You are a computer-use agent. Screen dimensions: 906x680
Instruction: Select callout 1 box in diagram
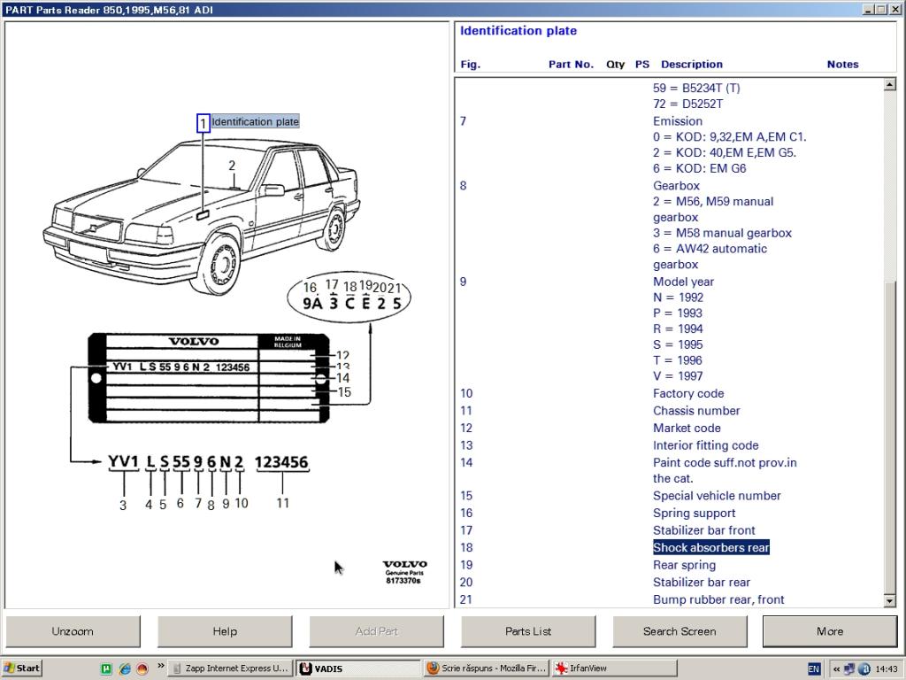(x=203, y=123)
